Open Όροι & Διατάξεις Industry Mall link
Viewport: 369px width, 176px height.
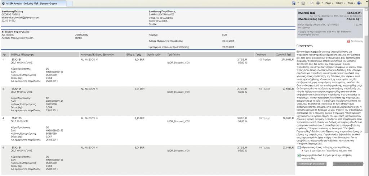click(328, 150)
